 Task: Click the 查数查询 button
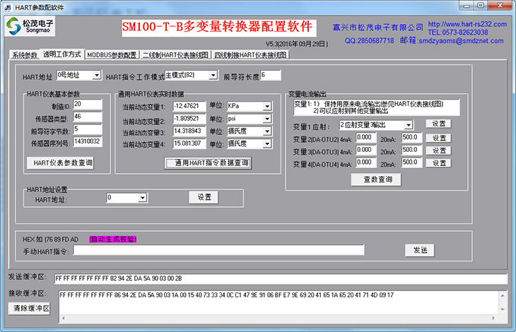pos(371,179)
